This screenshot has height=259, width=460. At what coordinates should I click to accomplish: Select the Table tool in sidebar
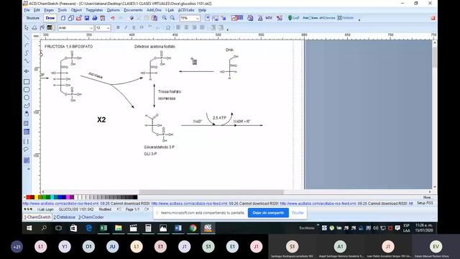[x=27, y=132]
